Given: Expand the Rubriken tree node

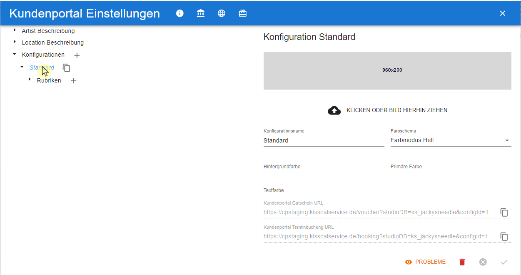Looking at the screenshot, I should pos(30,80).
